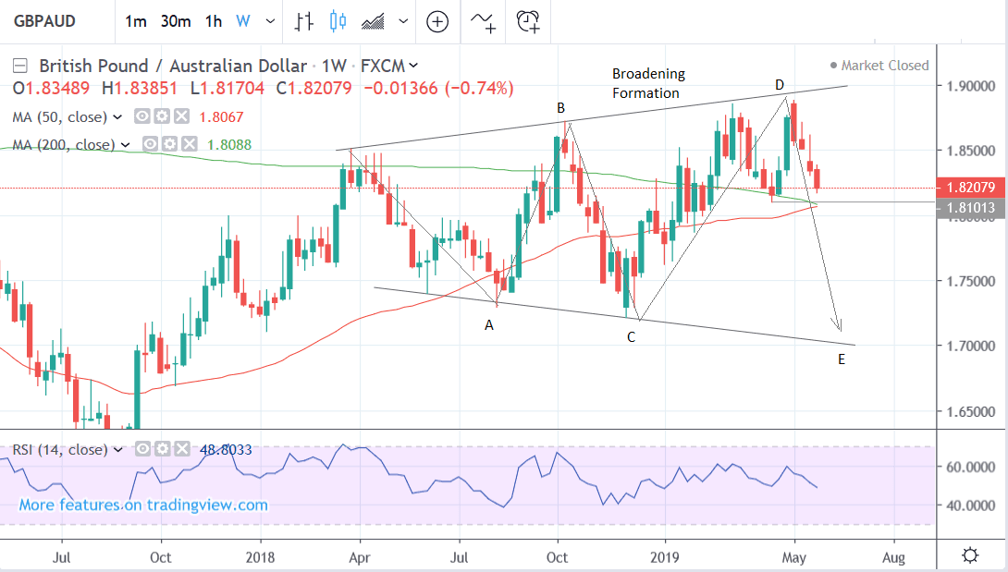Screen dimensions: 1008x572
Task: Click the Compare or Add Symbol plus icon
Action: (437, 21)
